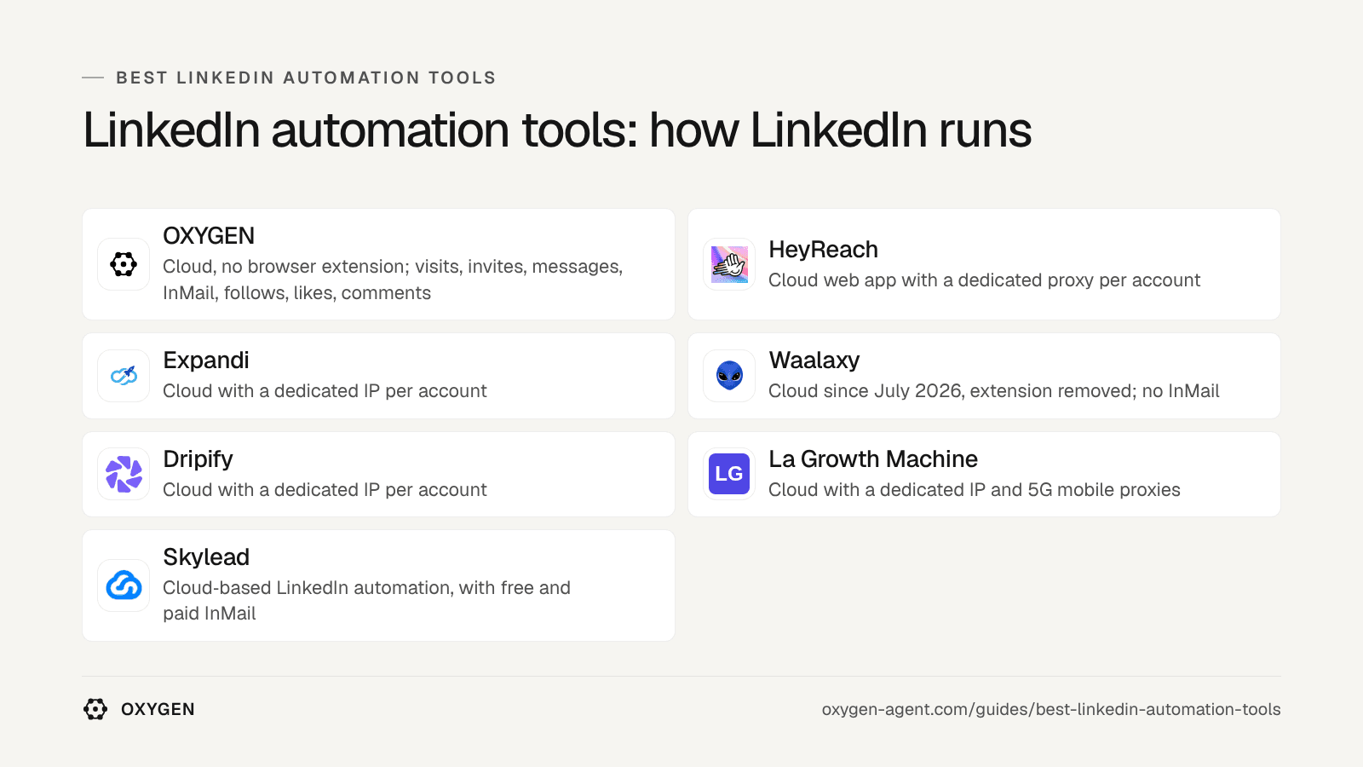
Task: Click the 'BEST LINKEDIN AUTOMATION TOOLS' eyebrow label
Action: [x=306, y=78]
